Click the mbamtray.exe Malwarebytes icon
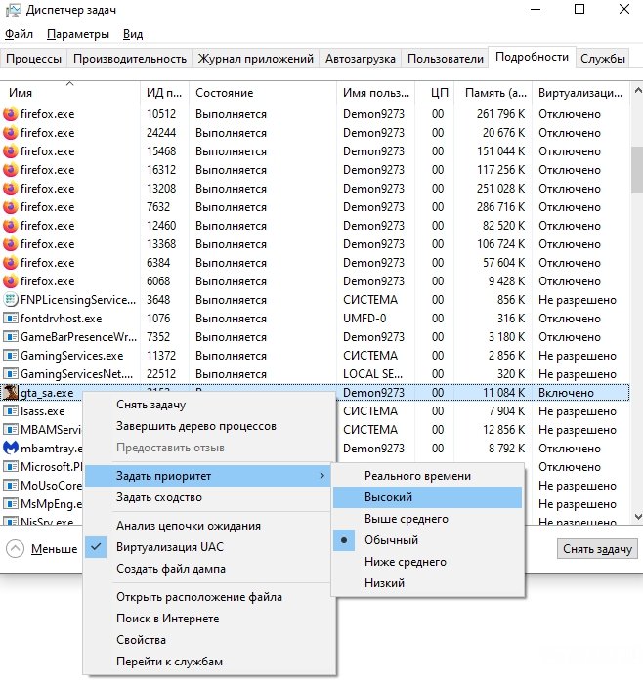This screenshot has width=643, height=685. [11, 449]
